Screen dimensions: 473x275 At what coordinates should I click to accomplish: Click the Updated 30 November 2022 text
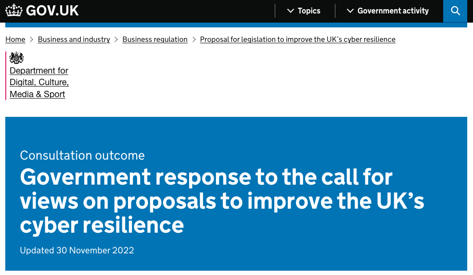(x=77, y=250)
